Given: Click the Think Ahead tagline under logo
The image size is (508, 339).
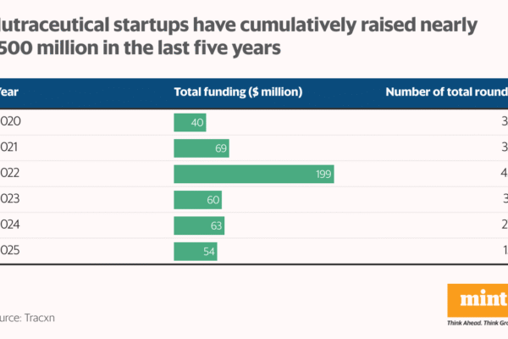Looking at the screenshot, I should (477, 323).
